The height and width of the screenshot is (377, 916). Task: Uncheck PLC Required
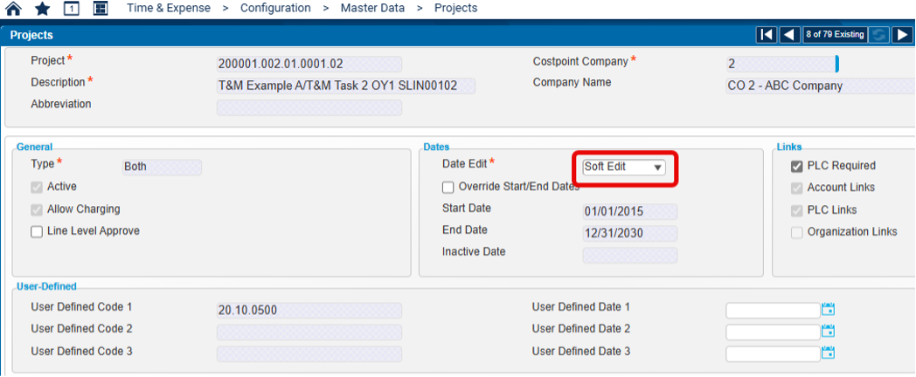[797, 167]
